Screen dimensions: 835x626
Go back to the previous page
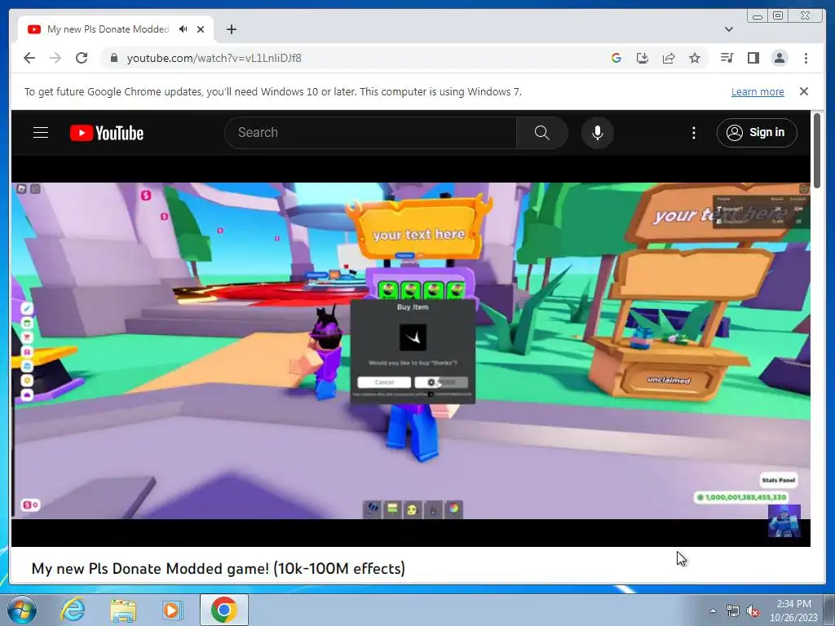[29, 58]
